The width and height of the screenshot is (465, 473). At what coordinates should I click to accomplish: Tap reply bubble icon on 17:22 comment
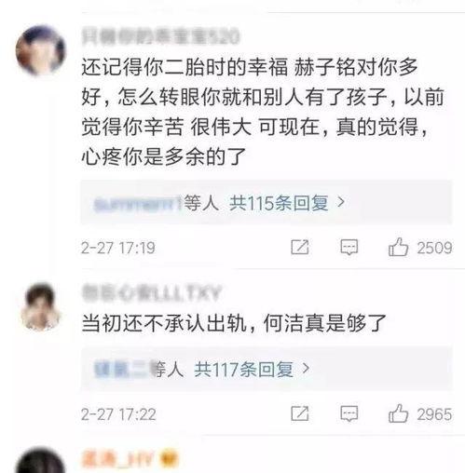click(x=349, y=414)
